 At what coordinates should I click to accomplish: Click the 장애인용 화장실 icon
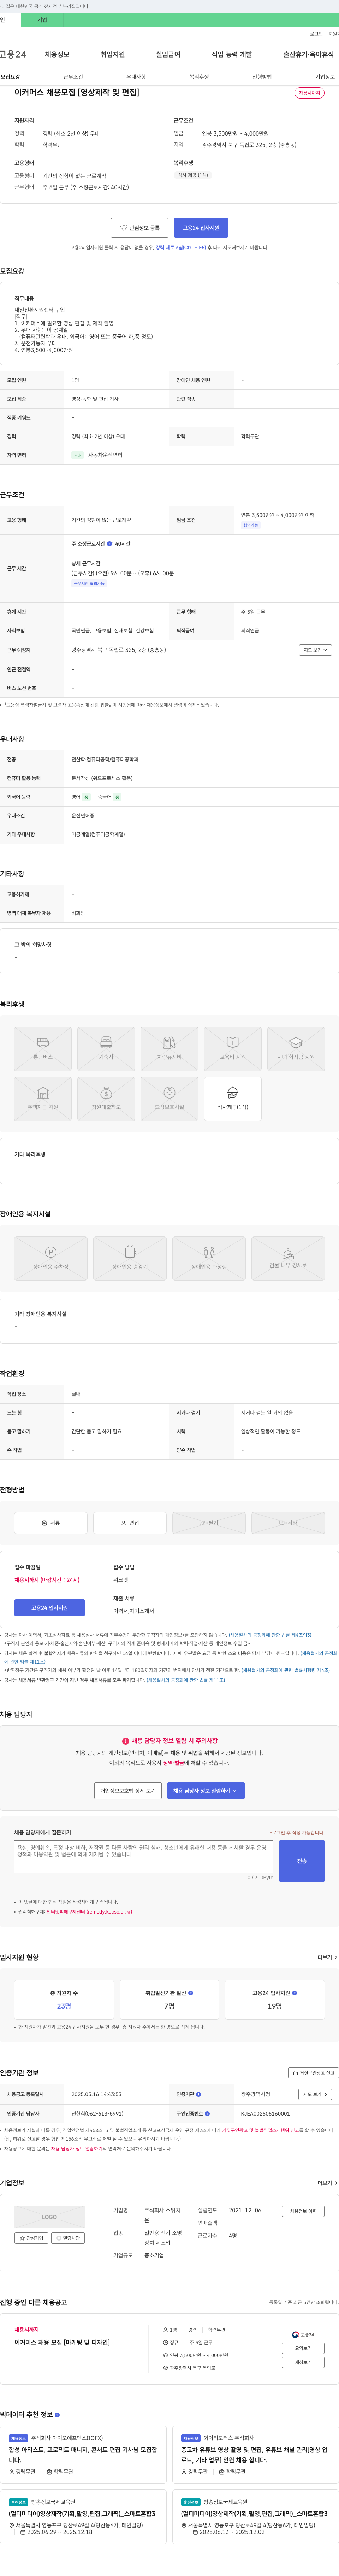(x=209, y=1259)
